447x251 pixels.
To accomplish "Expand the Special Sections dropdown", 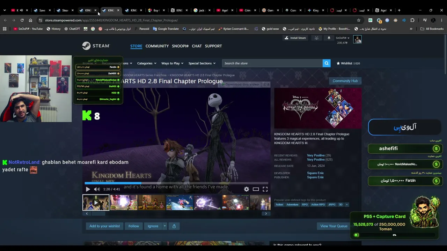I will [x=202, y=63].
